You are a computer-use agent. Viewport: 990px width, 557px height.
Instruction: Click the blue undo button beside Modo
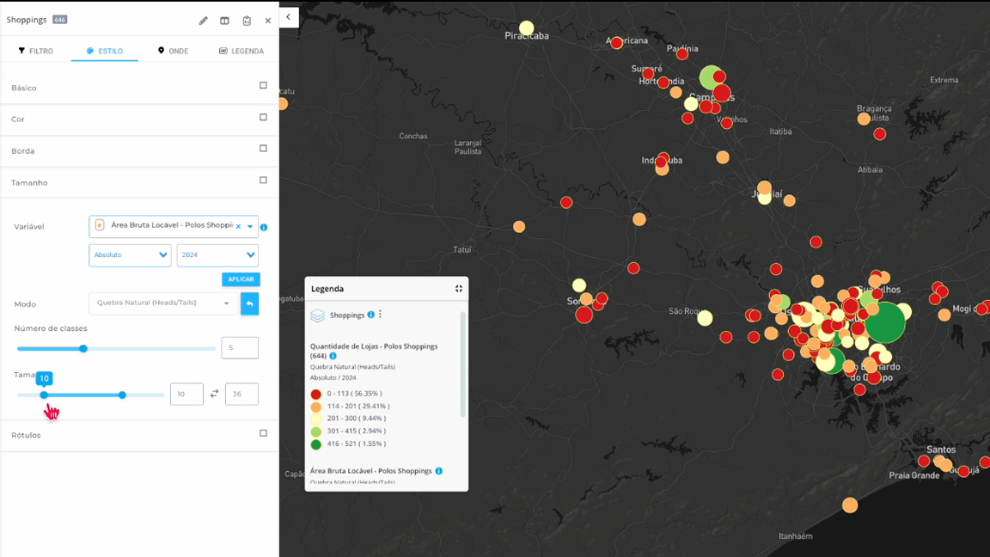249,303
